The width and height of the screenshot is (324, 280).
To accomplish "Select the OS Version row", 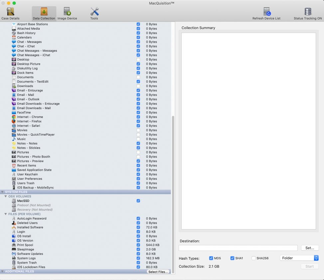I will [x=85, y=240].
